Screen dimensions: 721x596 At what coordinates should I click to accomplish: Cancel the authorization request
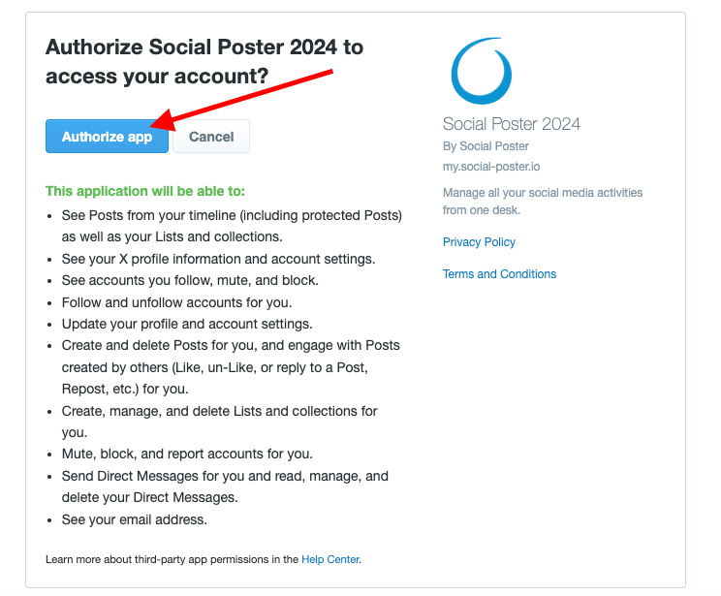click(211, 136)
